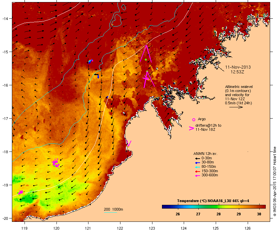
Task: Click the 0.5m/s velocity scale arrow
Action: point(236,107)
